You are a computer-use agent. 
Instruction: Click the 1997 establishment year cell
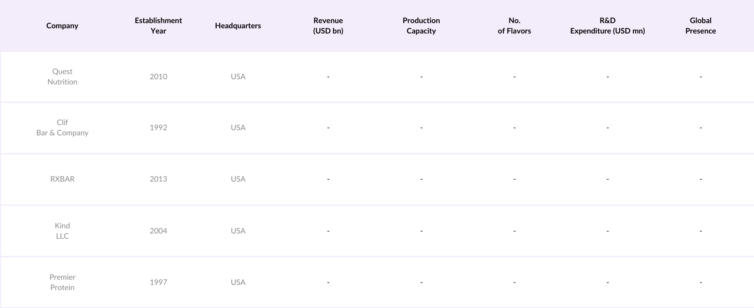tap(158, 282)
